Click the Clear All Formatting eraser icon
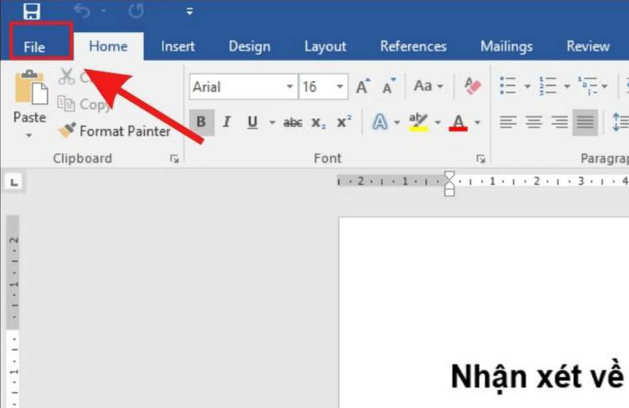The width and height of the screenshot is (629, 408). pyautogui.click(x=473, y=86)
